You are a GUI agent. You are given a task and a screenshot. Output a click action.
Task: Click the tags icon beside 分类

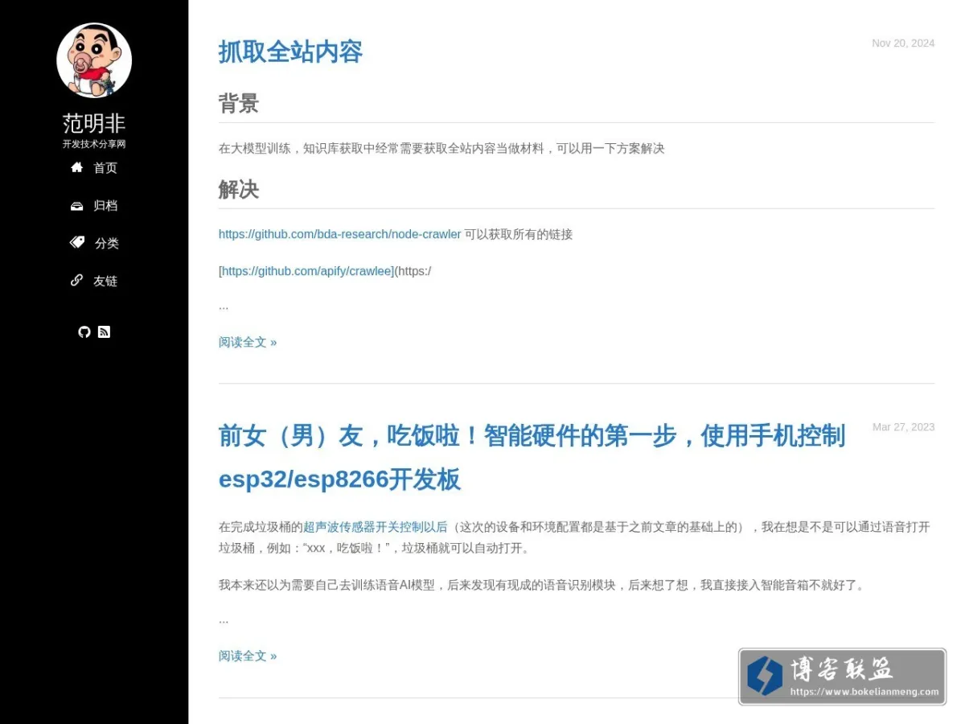(77, 242)
